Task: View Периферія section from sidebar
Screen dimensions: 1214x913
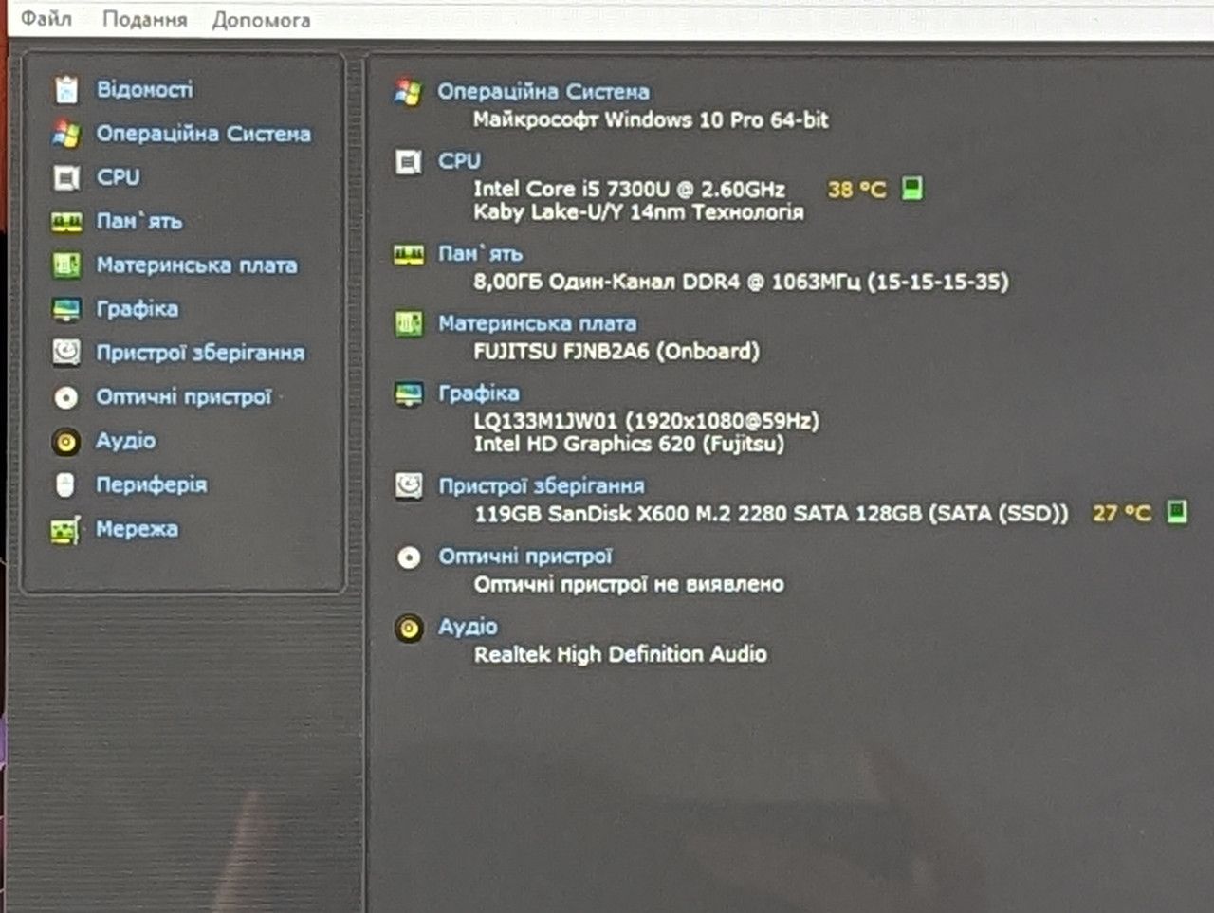Action: [x=151, y=484]
